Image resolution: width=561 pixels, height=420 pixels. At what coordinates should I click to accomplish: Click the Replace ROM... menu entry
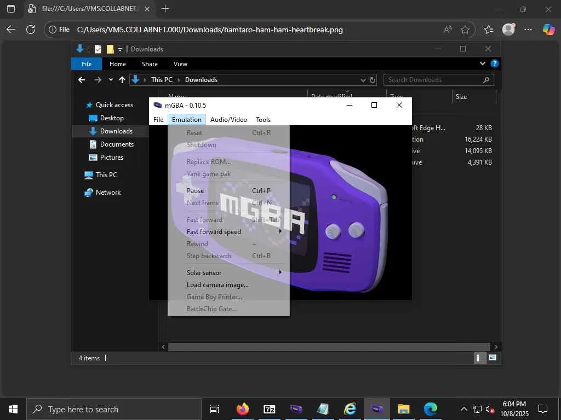(228, 162)
